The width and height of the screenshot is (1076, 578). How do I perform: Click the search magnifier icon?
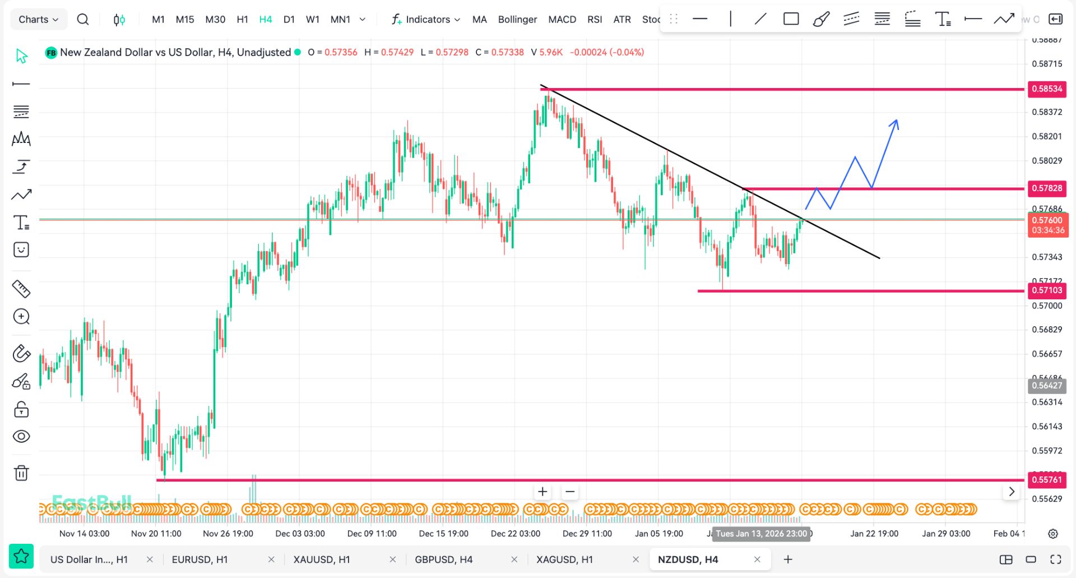tap(83, 20)
